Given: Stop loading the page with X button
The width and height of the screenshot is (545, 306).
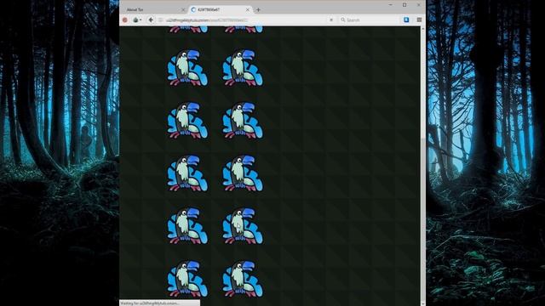Looking at the screenshot, I should [x=331, y=20].
